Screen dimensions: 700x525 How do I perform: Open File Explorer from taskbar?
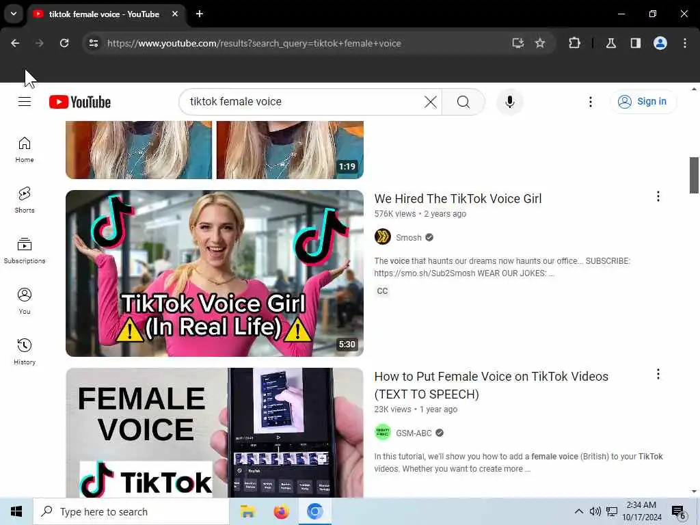[x=247, y=511]
